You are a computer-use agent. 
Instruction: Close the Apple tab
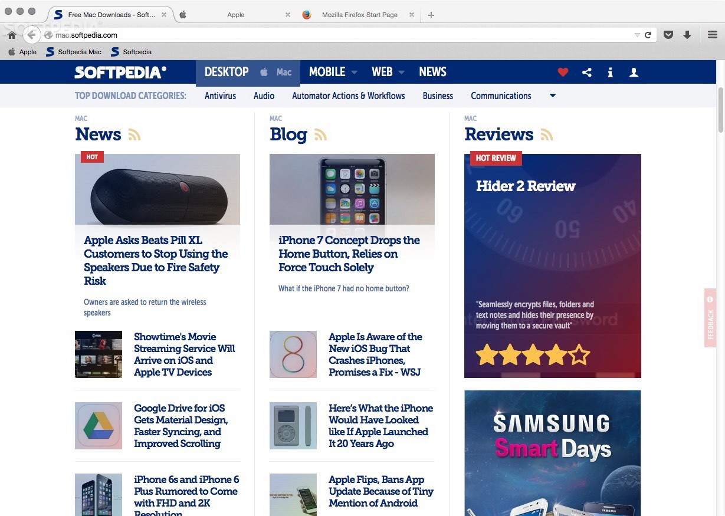point(288,15)
